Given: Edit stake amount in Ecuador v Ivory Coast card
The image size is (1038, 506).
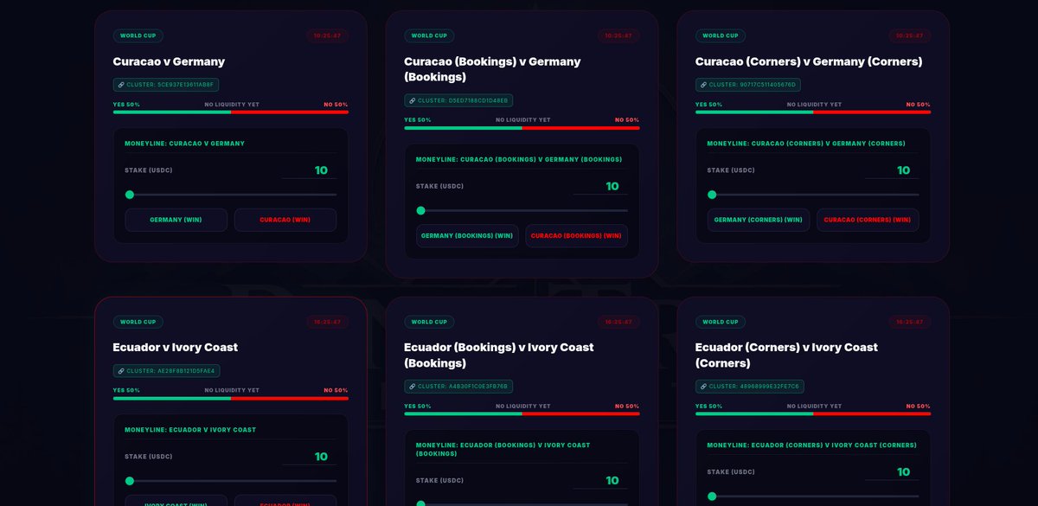Looking at the screenshot, I should click(x=310, y=457).
